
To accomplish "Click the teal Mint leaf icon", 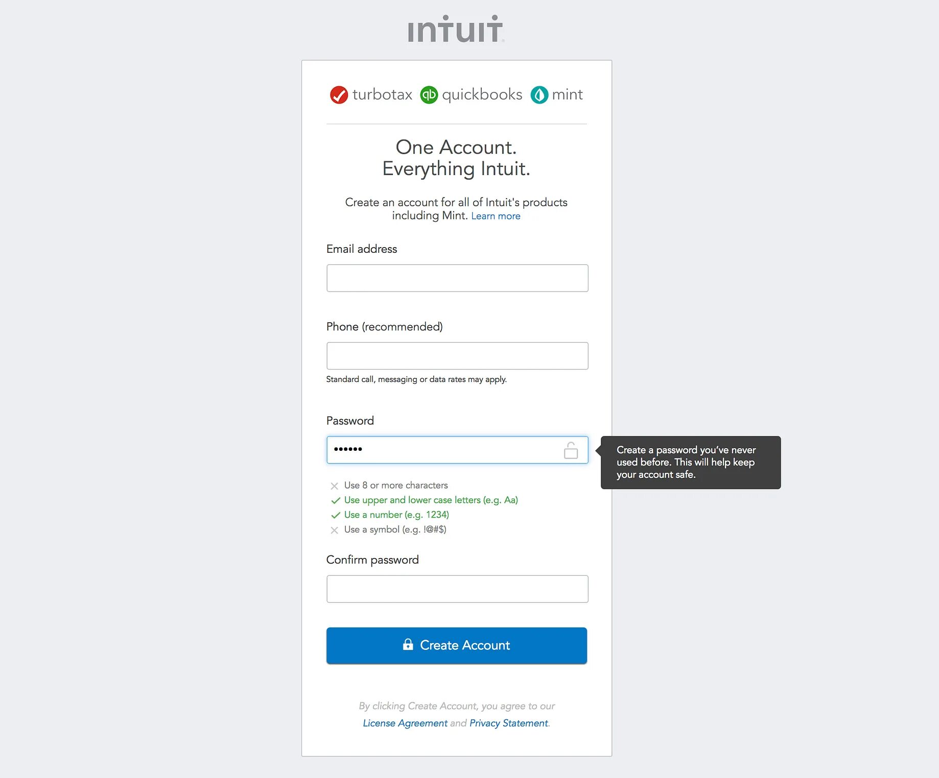I will coord(539,95).
